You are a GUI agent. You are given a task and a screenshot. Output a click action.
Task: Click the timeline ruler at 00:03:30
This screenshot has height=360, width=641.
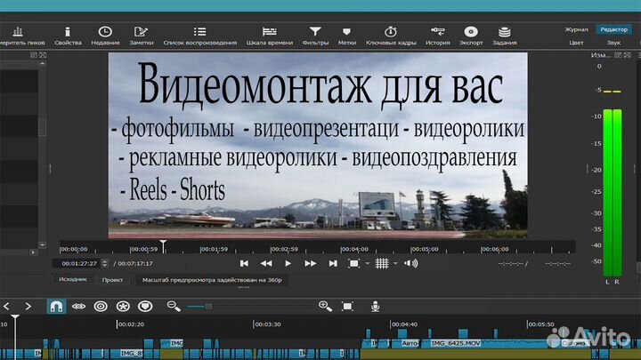268,324
